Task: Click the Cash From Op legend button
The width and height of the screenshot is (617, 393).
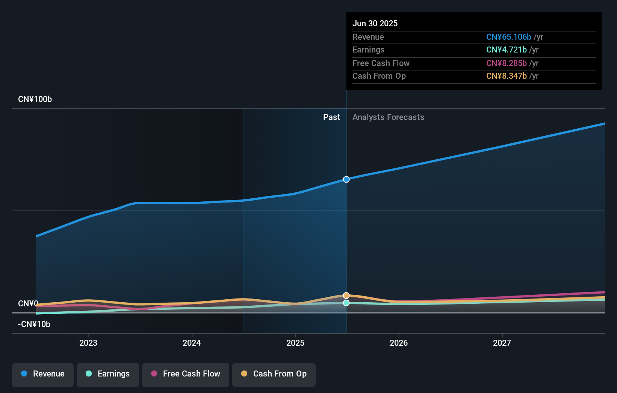Action: [274, 374]
